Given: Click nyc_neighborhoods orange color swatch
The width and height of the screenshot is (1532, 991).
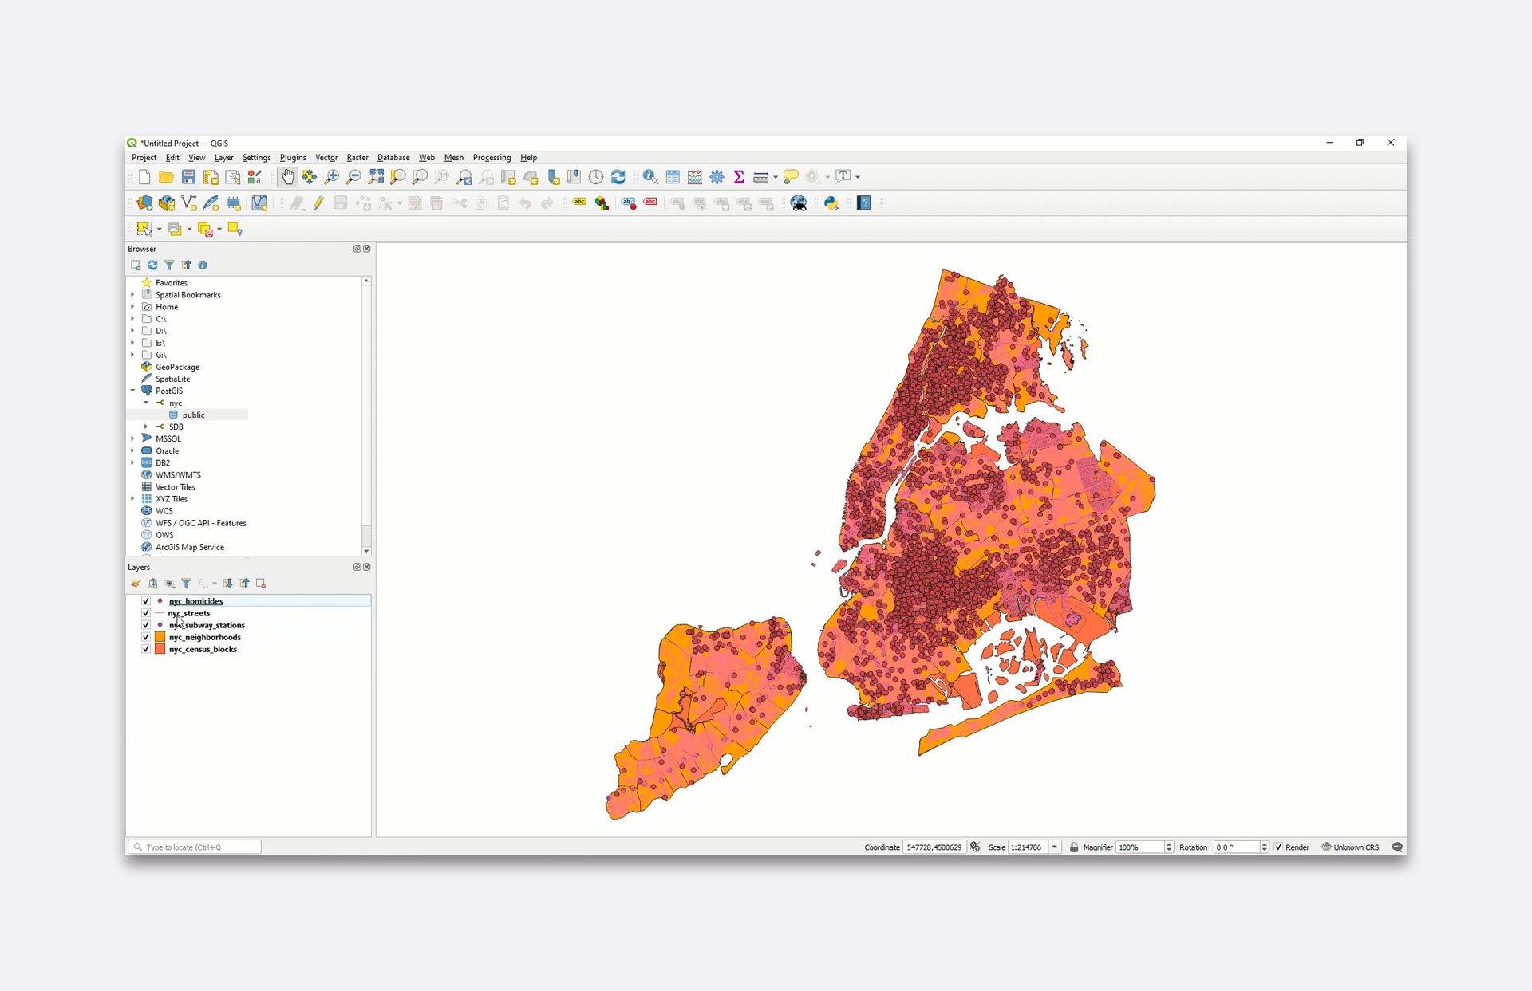Looking at the screenshot, I should coord(160,637).
